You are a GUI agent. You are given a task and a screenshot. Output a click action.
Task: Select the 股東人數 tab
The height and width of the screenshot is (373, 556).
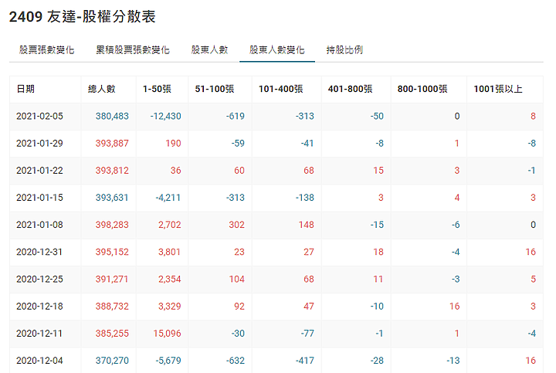[x=209, y=50]
